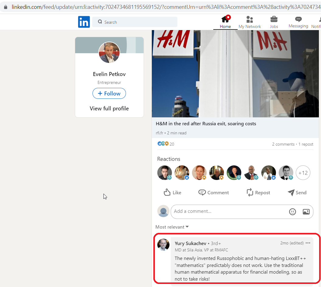
Task: Like the post with thumbs-up icon
Action: (172, 192)
